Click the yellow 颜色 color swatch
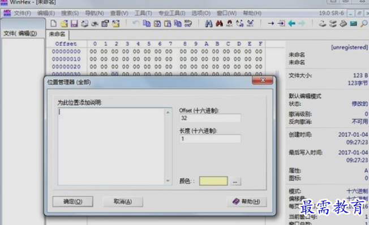This screenshot has height=225, width=369. point(213,181)
